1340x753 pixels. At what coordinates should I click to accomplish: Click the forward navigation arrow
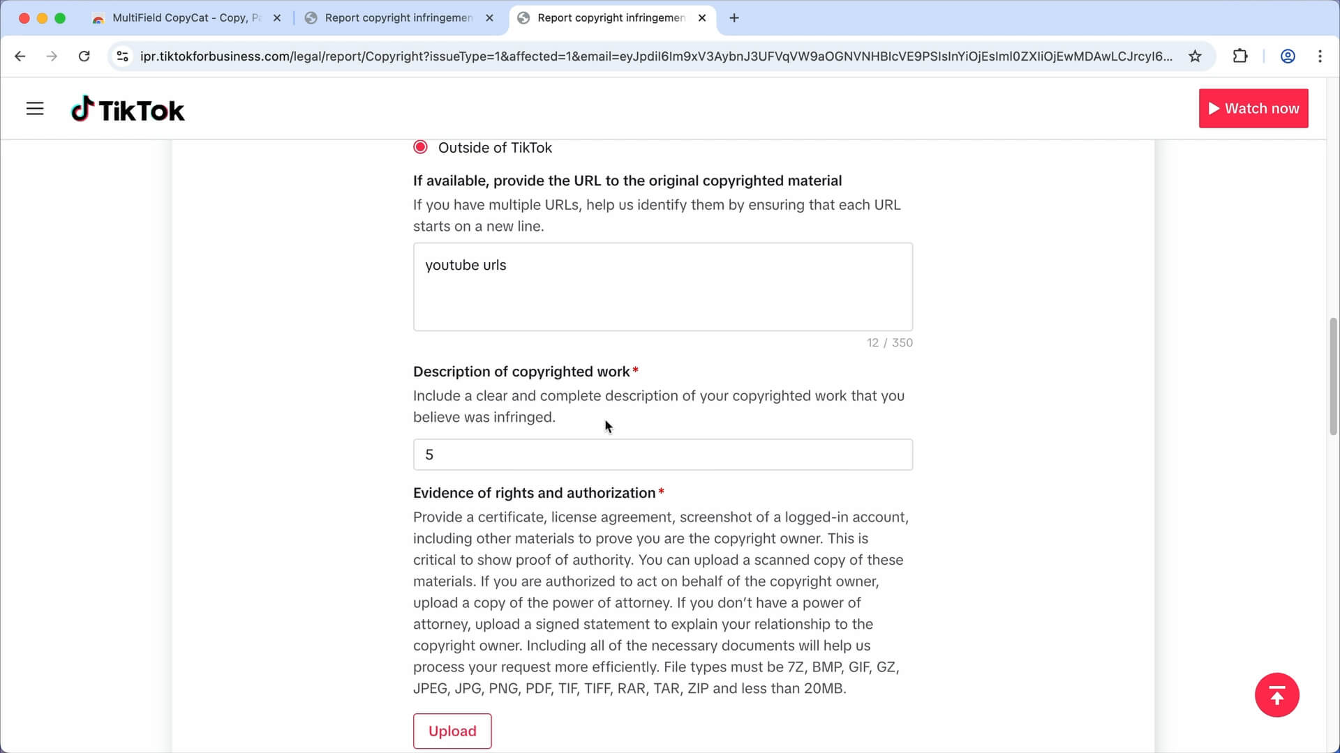pos(52,56)
